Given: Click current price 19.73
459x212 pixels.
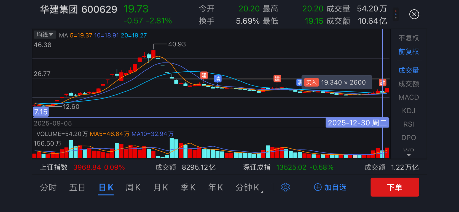Looking at the screenshot, I should (x=136, y=9).
